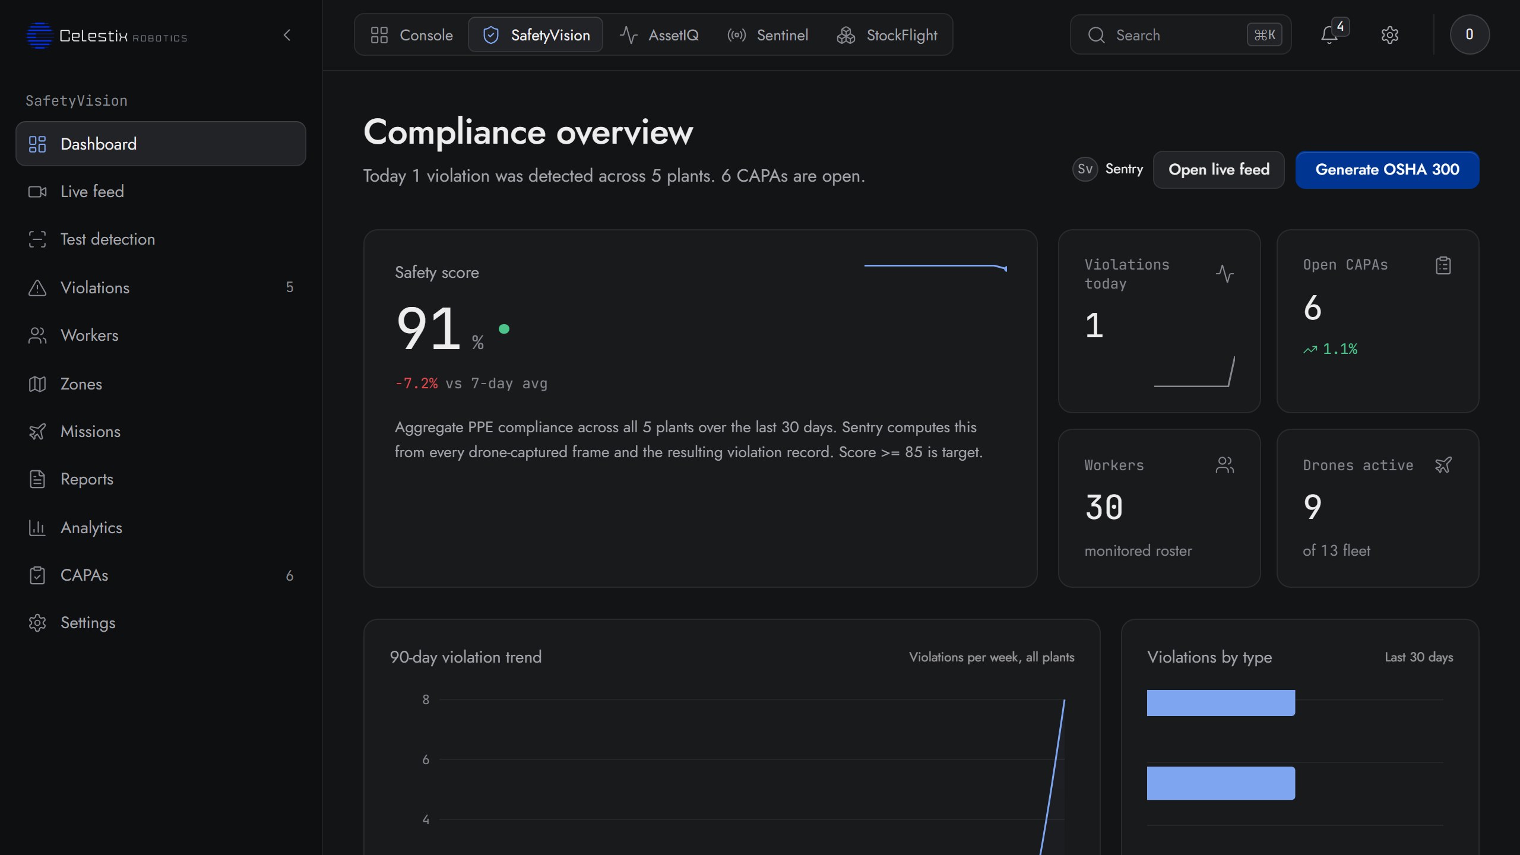Click the 'of 13 fleet' text

point(1337,550)
